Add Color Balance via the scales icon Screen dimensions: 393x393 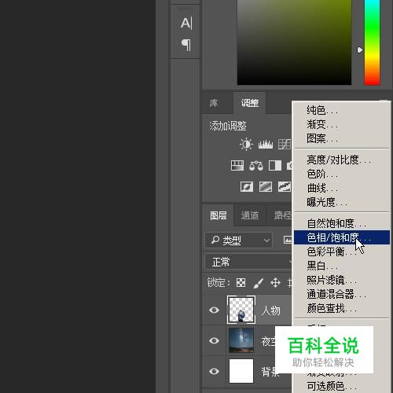(256, 166)
